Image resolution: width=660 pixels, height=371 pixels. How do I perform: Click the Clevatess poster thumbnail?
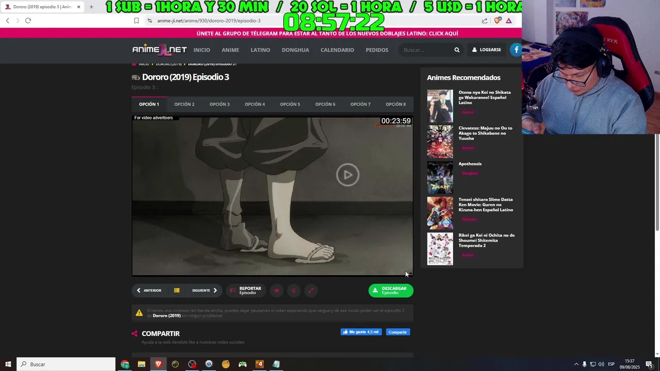click(440, 142)
